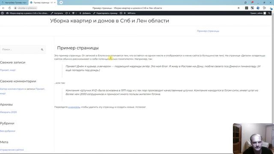Click the bookmark icon in the browser toolbar
Screen dimensions: 274x154
tap(238, 8)
